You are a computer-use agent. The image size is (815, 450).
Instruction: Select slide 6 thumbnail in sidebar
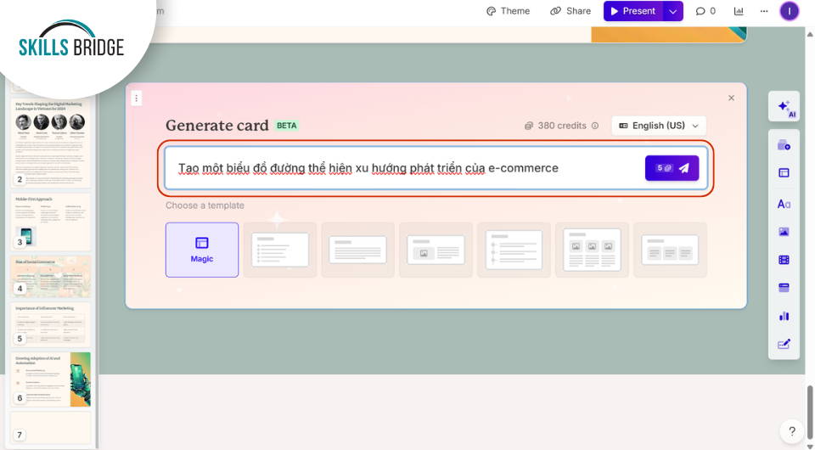click(50, 380)
